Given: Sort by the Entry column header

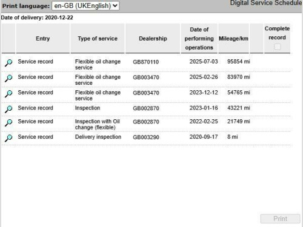Looking at the screenshot, I should [42, 38].
